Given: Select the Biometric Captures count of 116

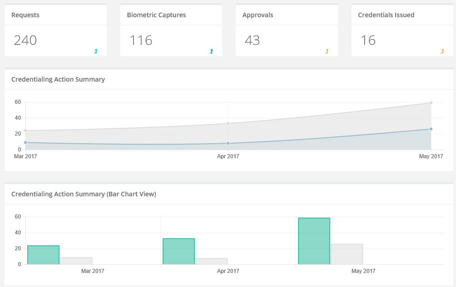Looking at the screenshot, I should (141, 40).
